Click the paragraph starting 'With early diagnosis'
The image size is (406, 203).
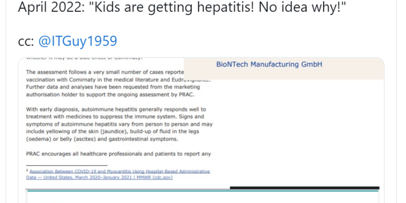click(120, 125)
